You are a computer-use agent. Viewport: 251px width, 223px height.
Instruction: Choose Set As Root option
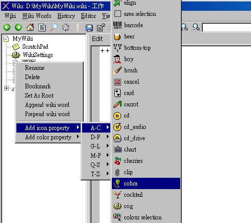50,96
